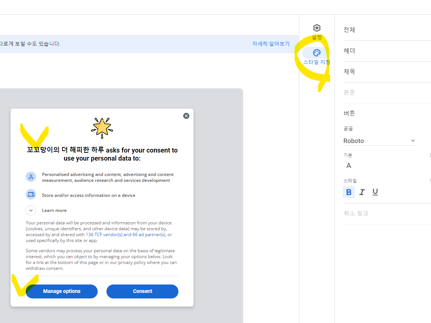Select the 스타일 지정 palette icon

click(x=316, y=52)
